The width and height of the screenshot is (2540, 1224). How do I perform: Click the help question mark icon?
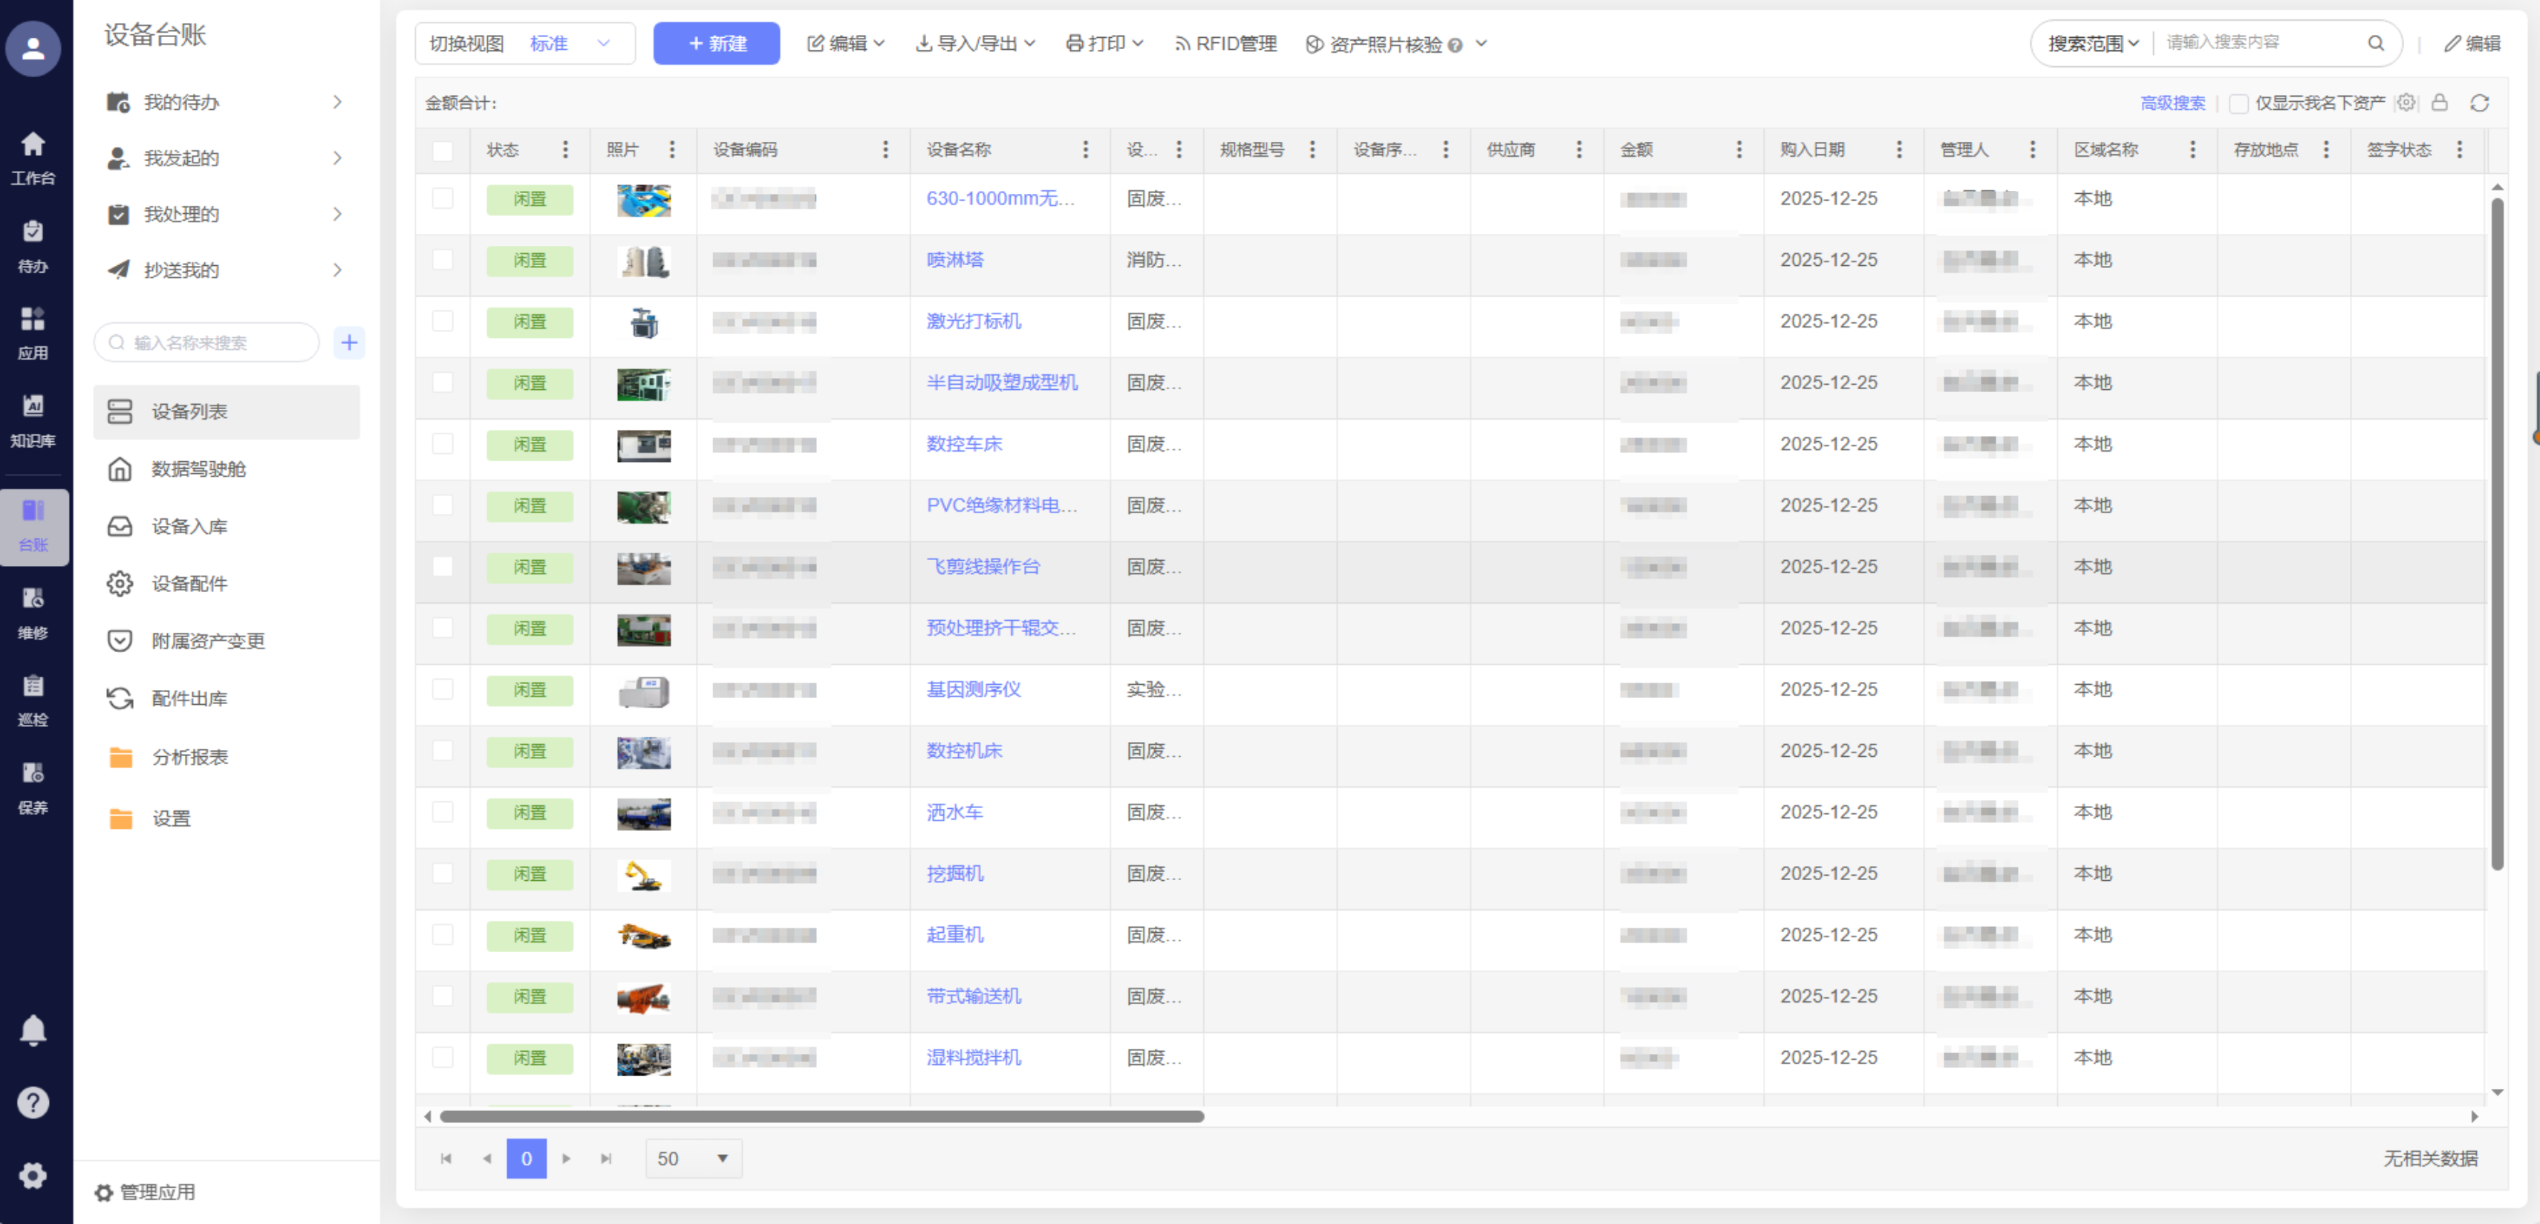33,1101
